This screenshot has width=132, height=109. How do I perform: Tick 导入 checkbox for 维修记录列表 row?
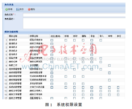(101, 62)
